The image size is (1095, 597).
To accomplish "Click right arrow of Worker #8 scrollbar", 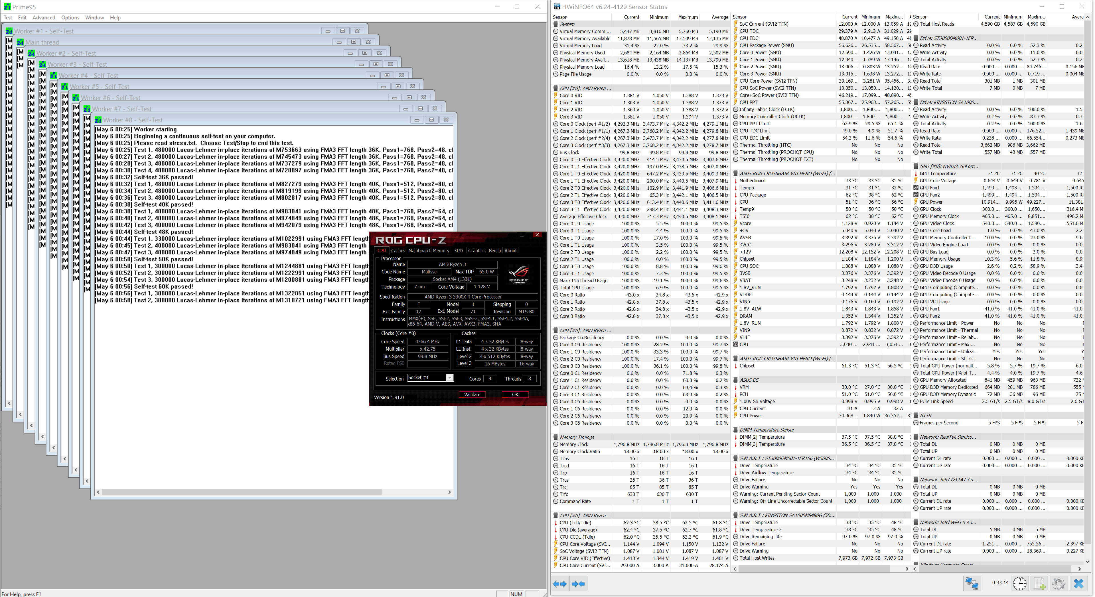I will pos(450,492).
